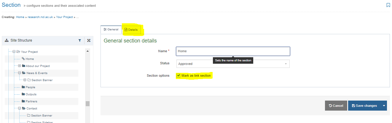Expand the About our Project tree node
Screen dimensions: 392x123
(20, 66)
